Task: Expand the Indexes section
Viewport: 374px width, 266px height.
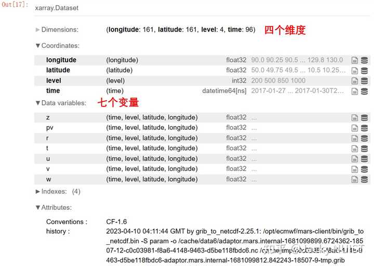Action: (x=58, y=191)
